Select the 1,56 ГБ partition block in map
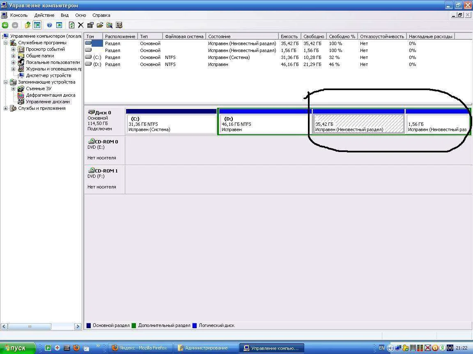Image resolution: width=473 pixels, height=354 pixels. pos(437,122)
